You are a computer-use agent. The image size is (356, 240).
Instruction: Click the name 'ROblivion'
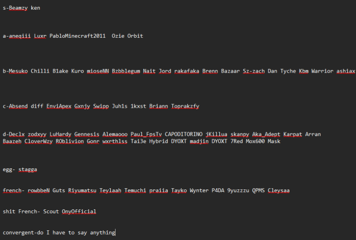point(70,141)
